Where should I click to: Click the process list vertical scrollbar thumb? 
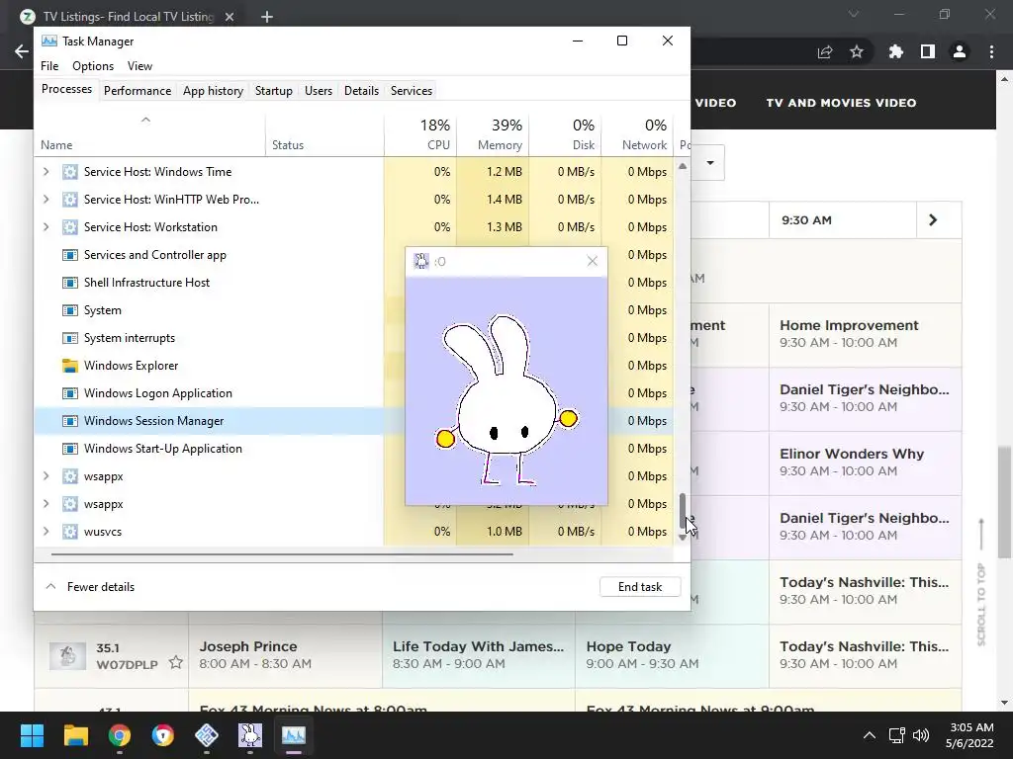pos(683,511)
